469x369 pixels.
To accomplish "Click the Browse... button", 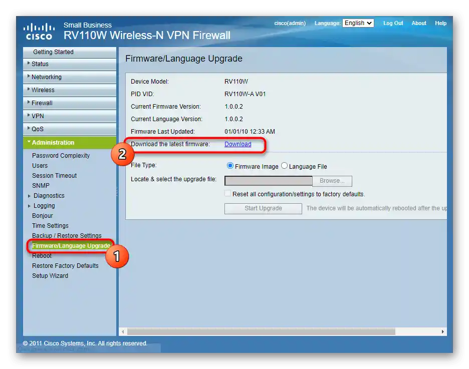I will (x=332, y=181).
